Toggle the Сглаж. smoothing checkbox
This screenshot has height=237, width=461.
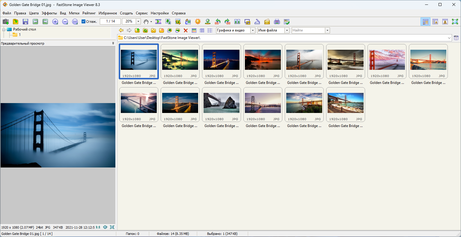pos(84,22)
